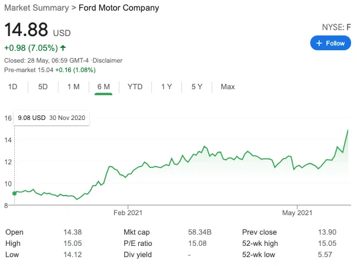The height and width of the screenshot is (266, 357).
Task: Click the Prev close label
Action: point(259,232)
